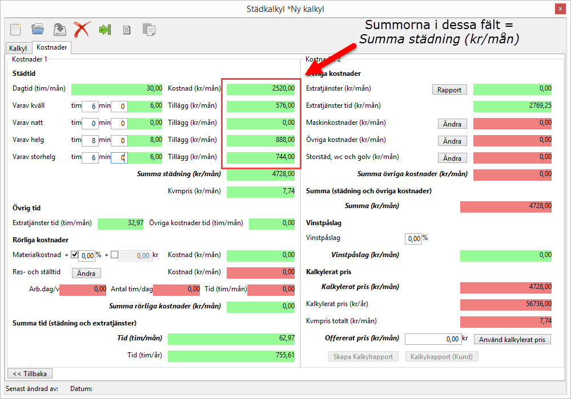Click the Varav kväll hours field
571x399 pixels.
90,106
